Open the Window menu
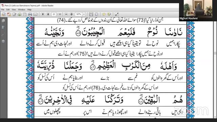The height and width of the screenshot is (122, 217). point(21,9)
